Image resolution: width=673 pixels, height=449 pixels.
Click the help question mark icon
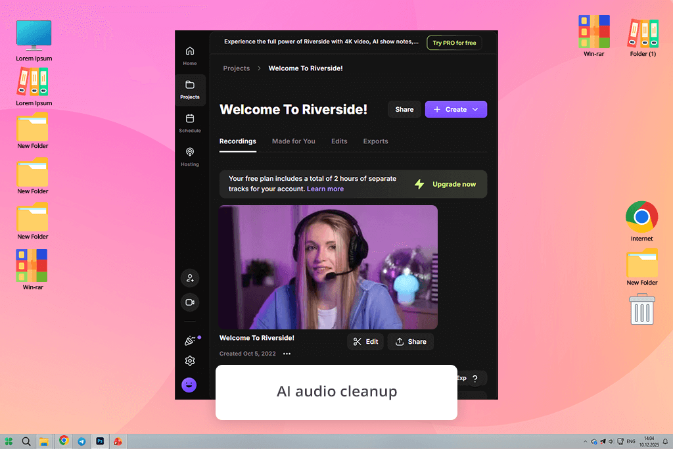(x=475, y=379)
